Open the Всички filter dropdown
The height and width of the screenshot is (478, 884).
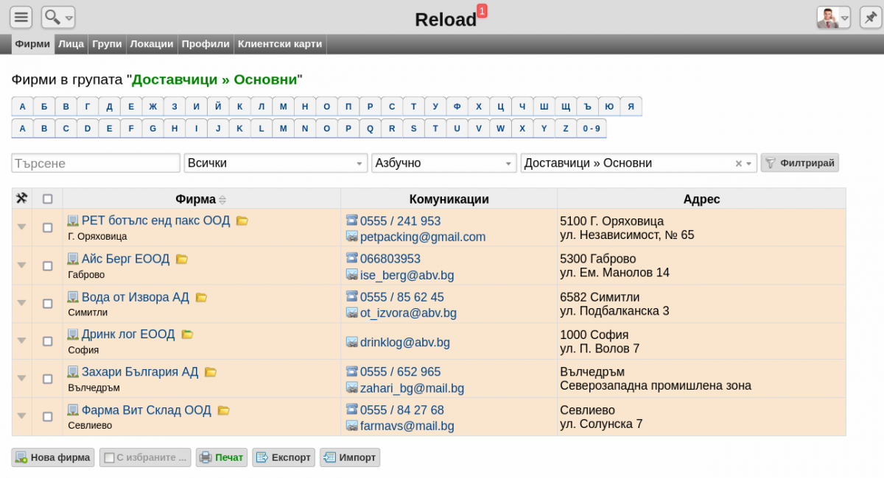[276, 163]
